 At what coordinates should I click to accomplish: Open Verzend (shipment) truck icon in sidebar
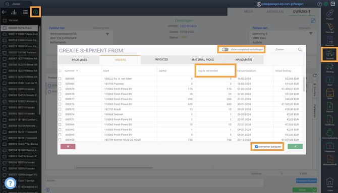(x=329, y=54)
